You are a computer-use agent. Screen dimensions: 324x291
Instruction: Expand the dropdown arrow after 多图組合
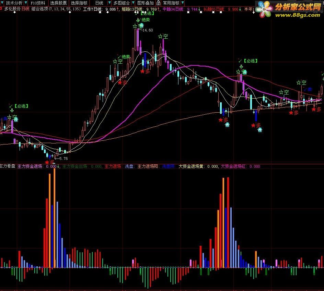(x=133, y=3)
